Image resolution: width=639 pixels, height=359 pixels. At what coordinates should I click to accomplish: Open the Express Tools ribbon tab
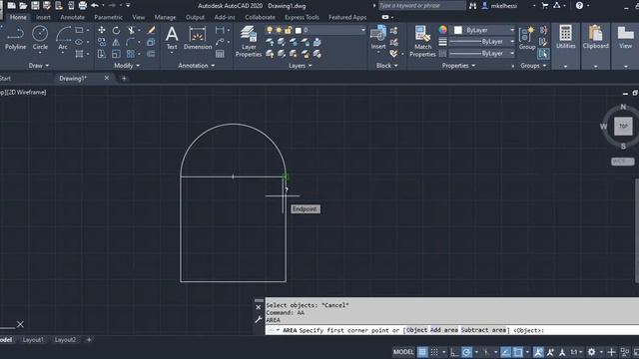click(x=302, y=17)
